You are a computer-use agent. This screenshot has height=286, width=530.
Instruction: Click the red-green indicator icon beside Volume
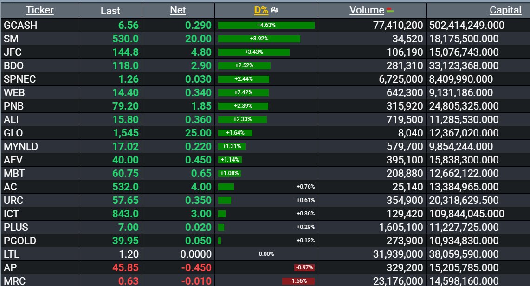[390, 11]
